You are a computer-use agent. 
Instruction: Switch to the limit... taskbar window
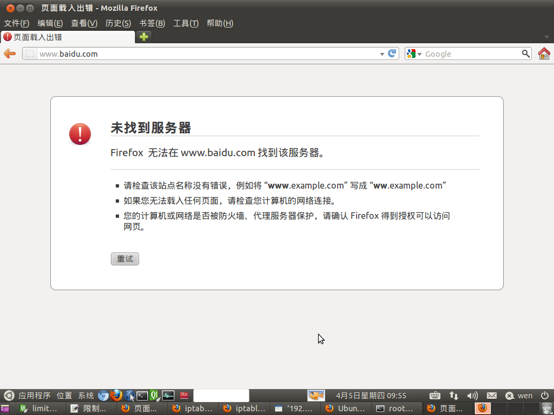[x=39, y=409]
